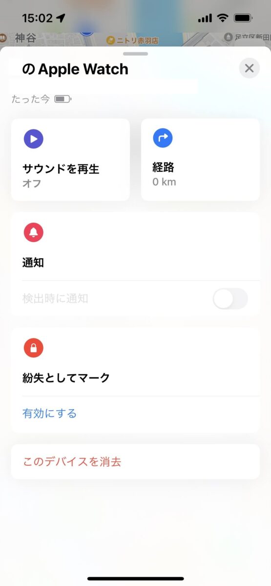Image resolution: width=271 pixels, height=586 pixels.
Task: Tap the location arrow beside the clock
Action: [61, 18]
